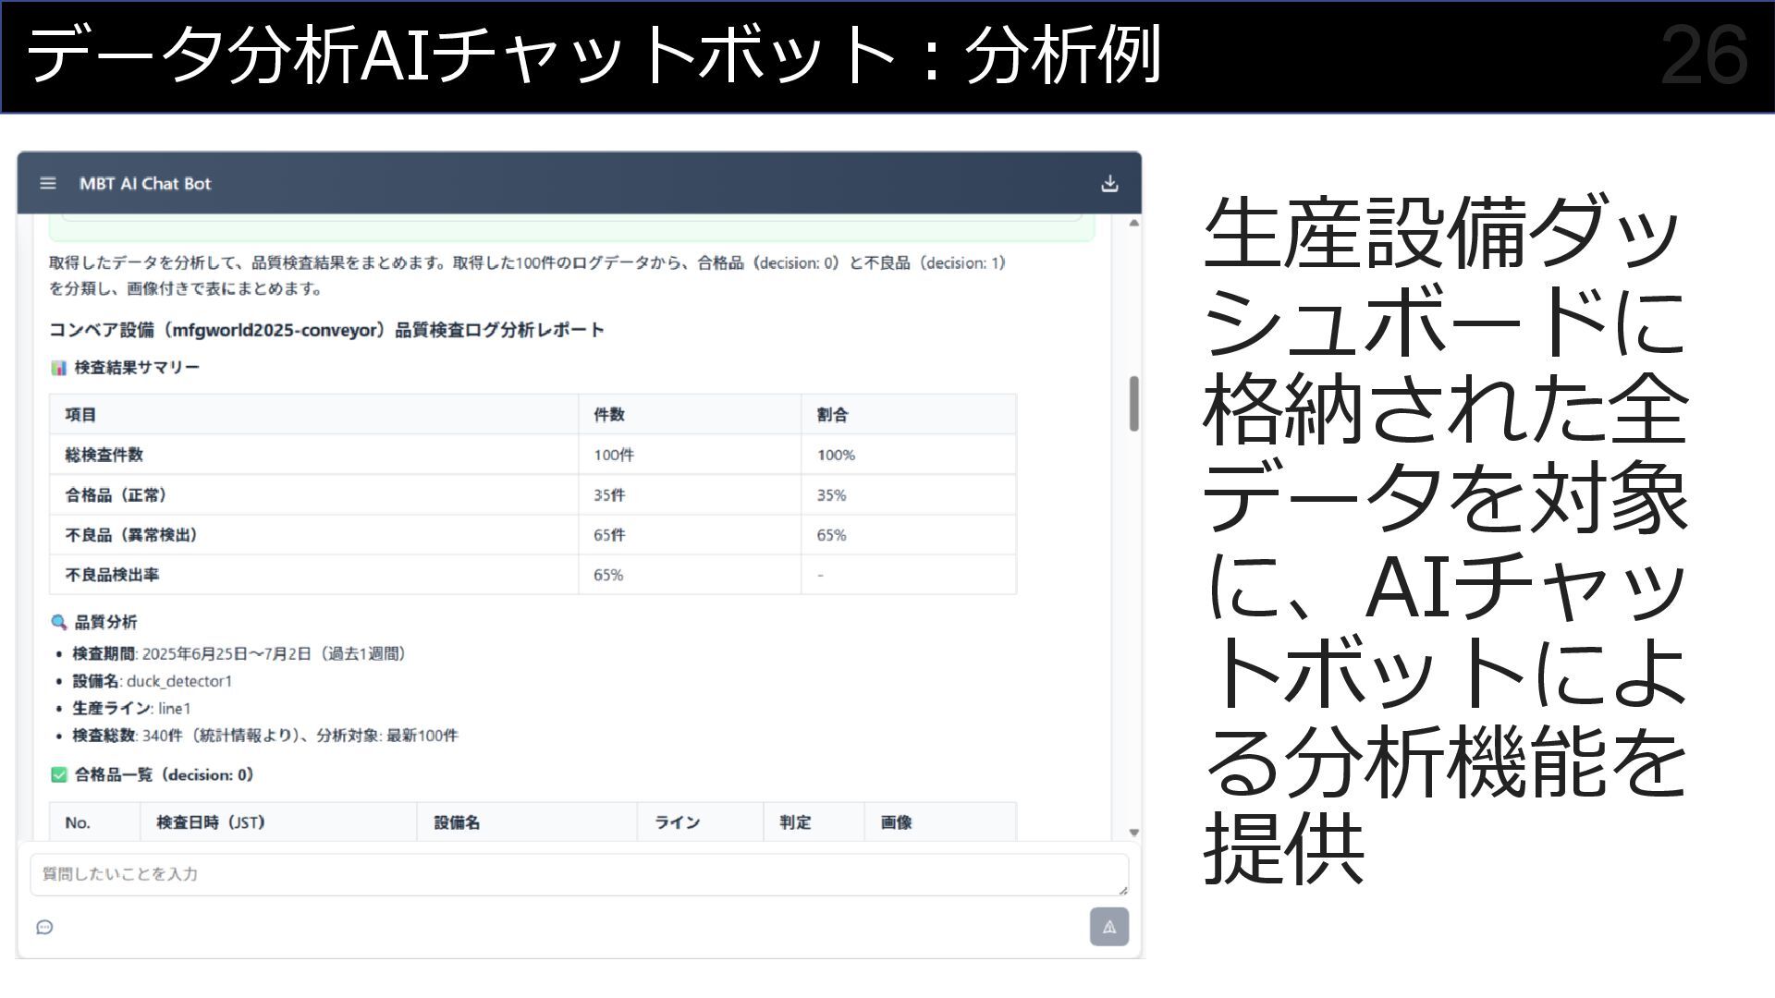This screenshot has width=1775, height=998.
Task: Click the 検査日時 (JST) column header
Action: pos(211,822)
